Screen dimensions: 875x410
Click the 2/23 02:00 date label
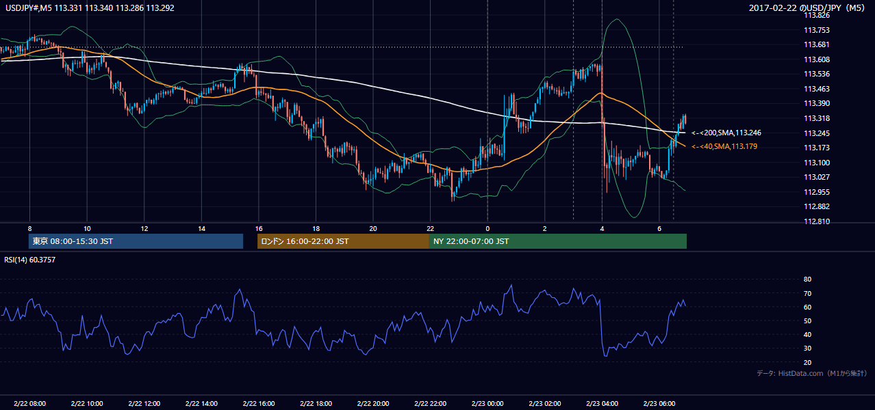pos(544,404)
